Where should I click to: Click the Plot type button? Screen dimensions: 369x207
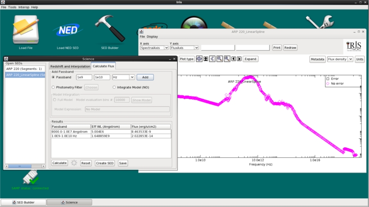click(187, 59)
